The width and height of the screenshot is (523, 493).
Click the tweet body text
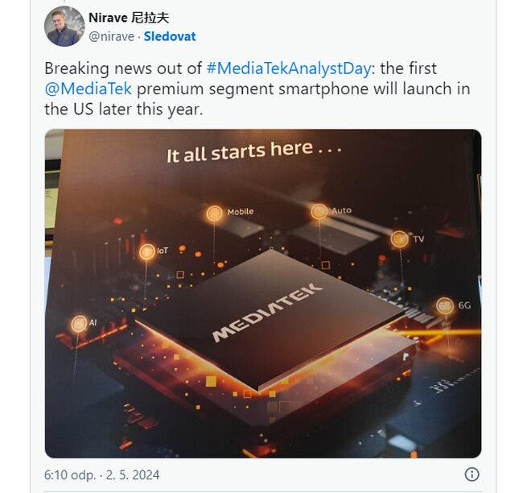point(257,89)
